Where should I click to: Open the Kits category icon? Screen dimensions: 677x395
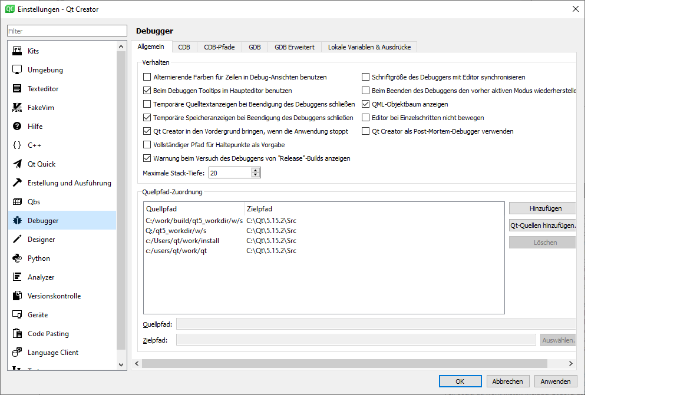[x=17, y=51]
